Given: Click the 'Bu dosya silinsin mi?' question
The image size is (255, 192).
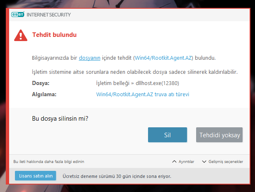Looking at the screenshot, I should point(60,119).
